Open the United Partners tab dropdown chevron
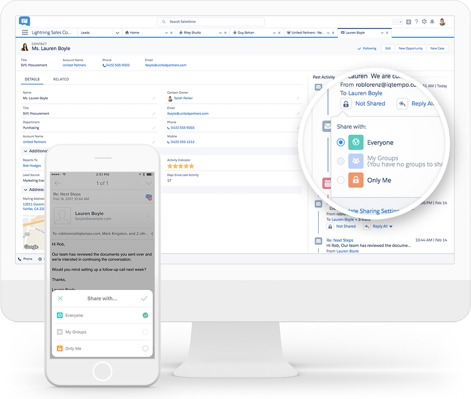This screenshot has height=399, width=471. [328, 33]
